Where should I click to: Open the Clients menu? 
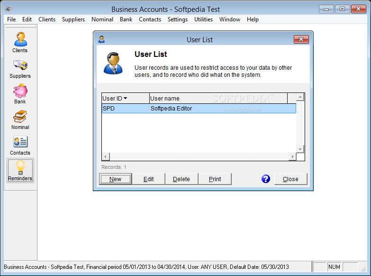pos(47,19)
